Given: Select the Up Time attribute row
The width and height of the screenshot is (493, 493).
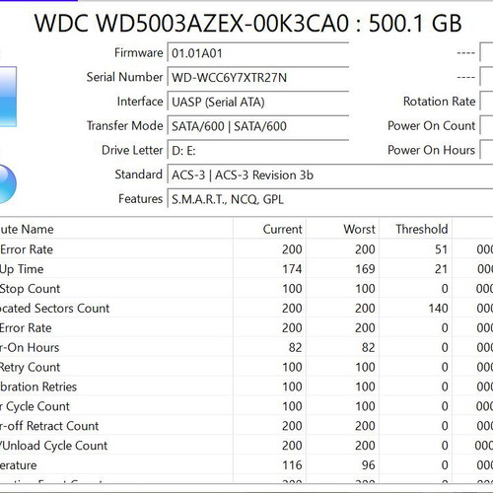Looking at the screenshot, I should [x=246, y=269].
